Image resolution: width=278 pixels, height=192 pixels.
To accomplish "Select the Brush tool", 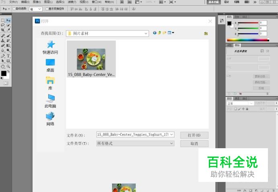I will (x=8, y=36).
